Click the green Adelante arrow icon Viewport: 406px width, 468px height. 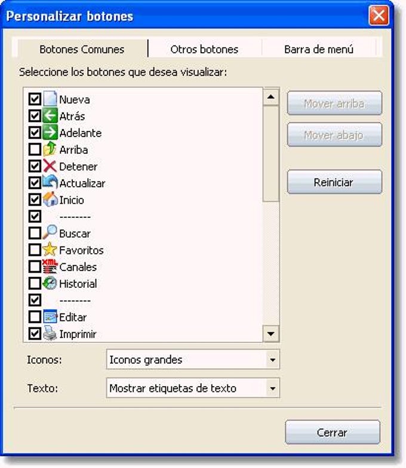50,132
